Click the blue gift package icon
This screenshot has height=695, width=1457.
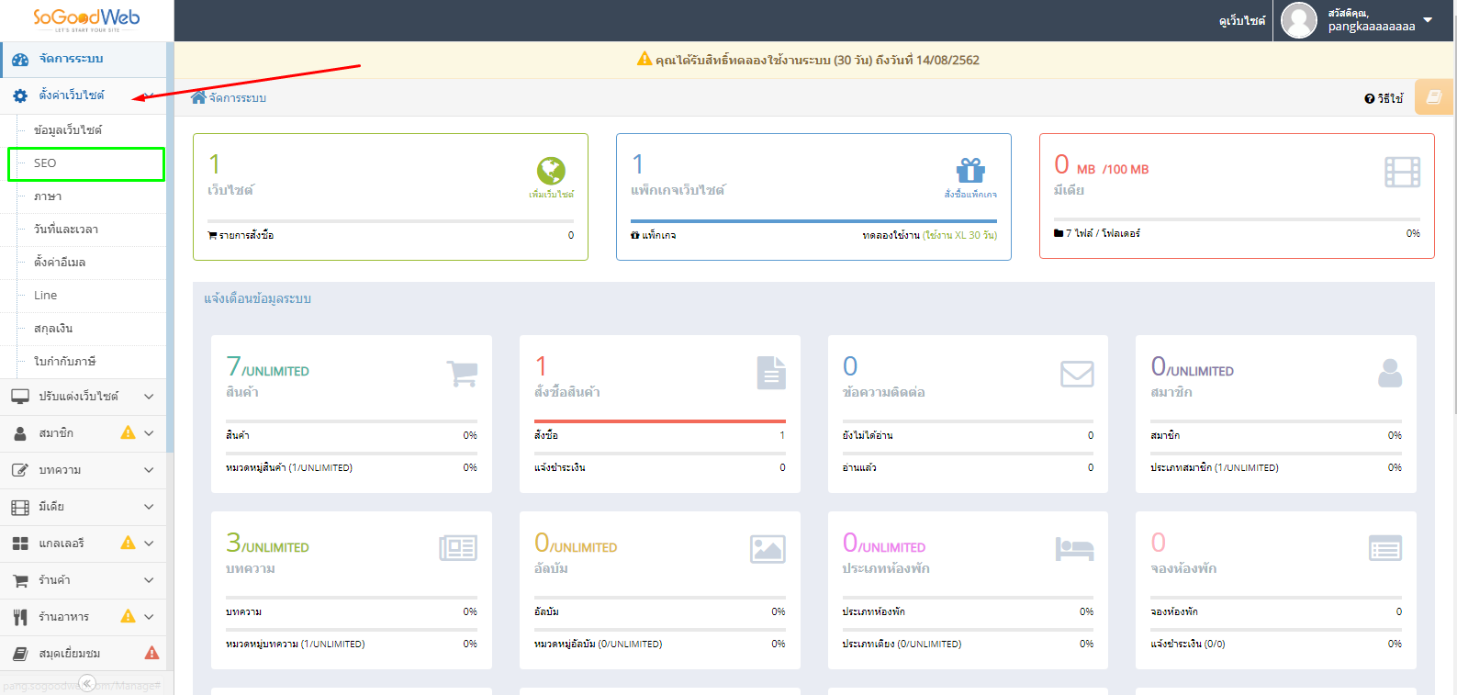(970, 170)
